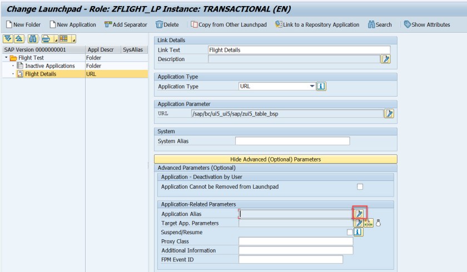Click Add Separator in the toolbar
The image size is (467, 272).
126,24
